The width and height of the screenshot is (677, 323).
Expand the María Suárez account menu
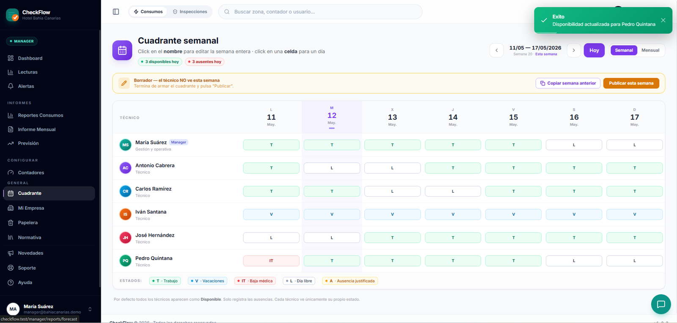(90, 309)
